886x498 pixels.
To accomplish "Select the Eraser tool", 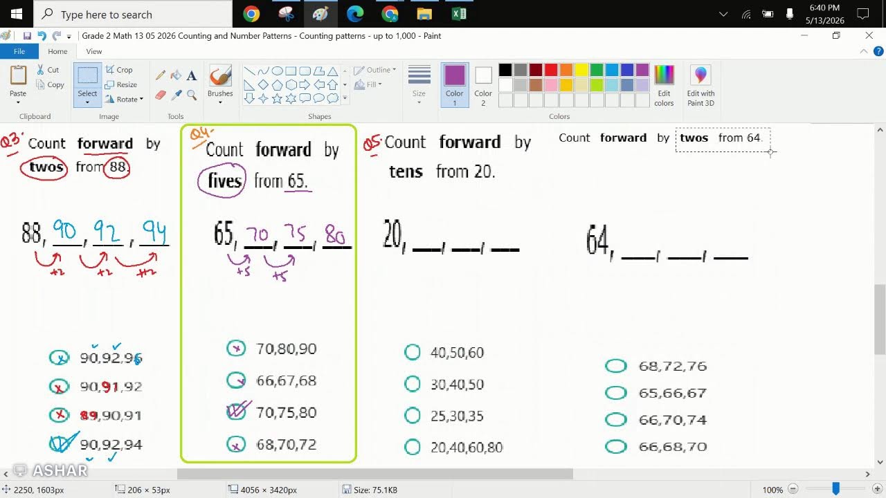I will coord(161,95).
